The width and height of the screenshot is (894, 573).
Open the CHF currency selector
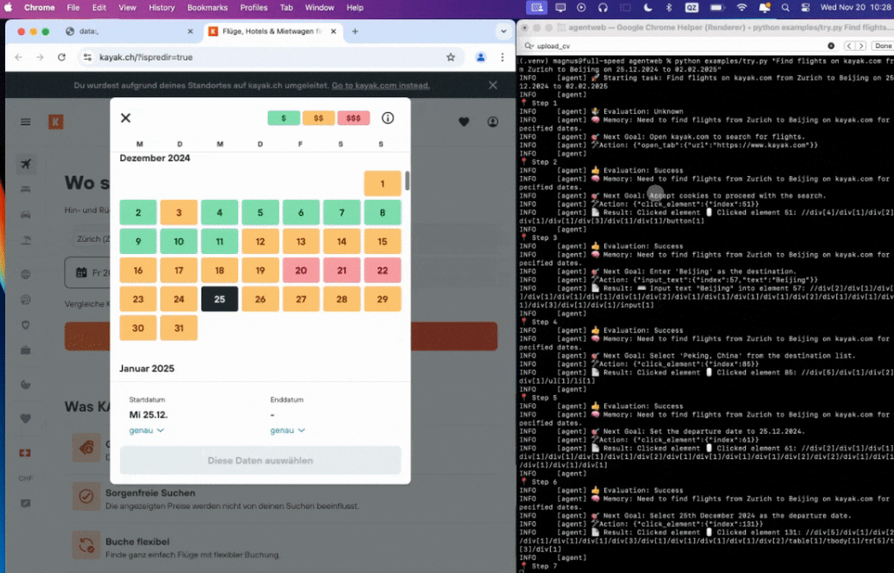(25, 478)
